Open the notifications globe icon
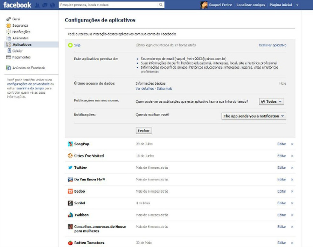The width and height of the screenshot is (313, 247). click(x=52, y=5)
